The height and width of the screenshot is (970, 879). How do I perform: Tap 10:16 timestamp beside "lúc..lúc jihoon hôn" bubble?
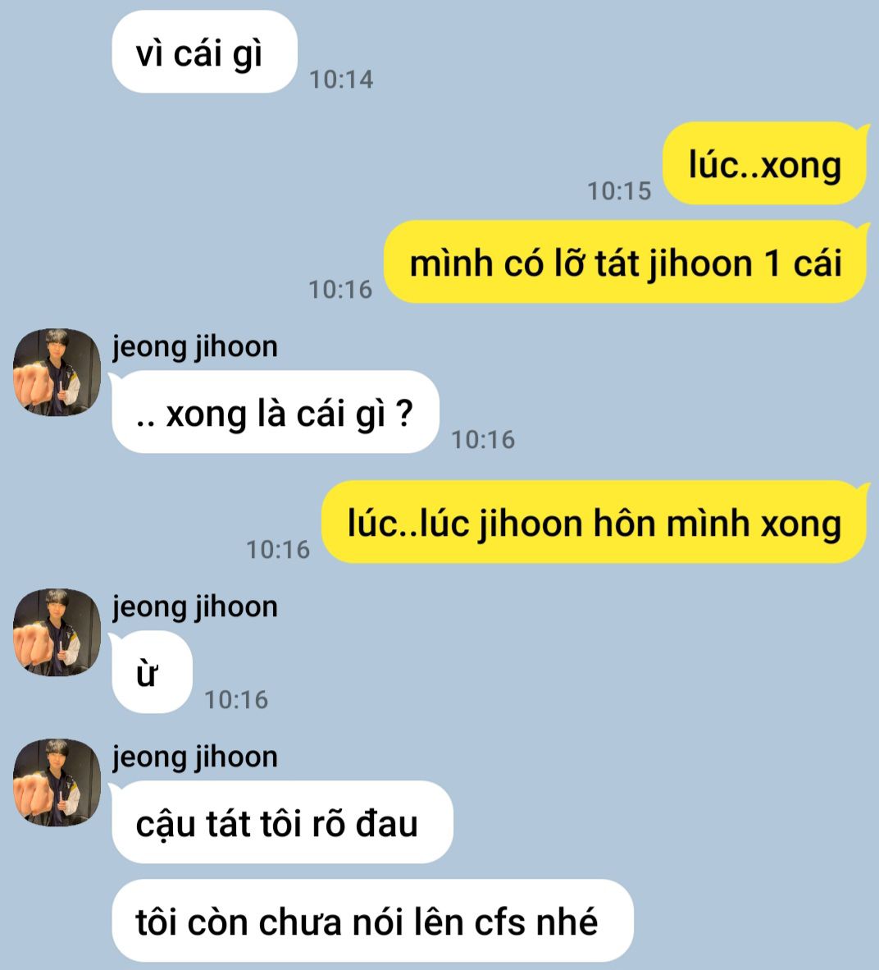[x=278, y=549]
